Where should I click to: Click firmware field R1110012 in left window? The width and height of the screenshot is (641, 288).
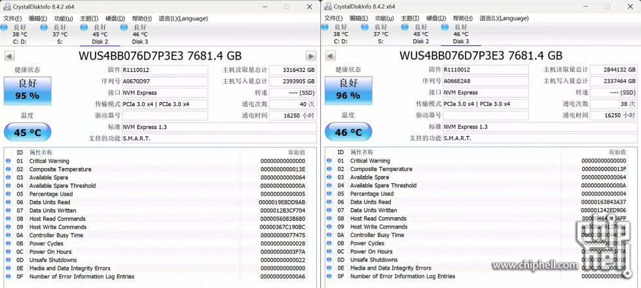165,70
